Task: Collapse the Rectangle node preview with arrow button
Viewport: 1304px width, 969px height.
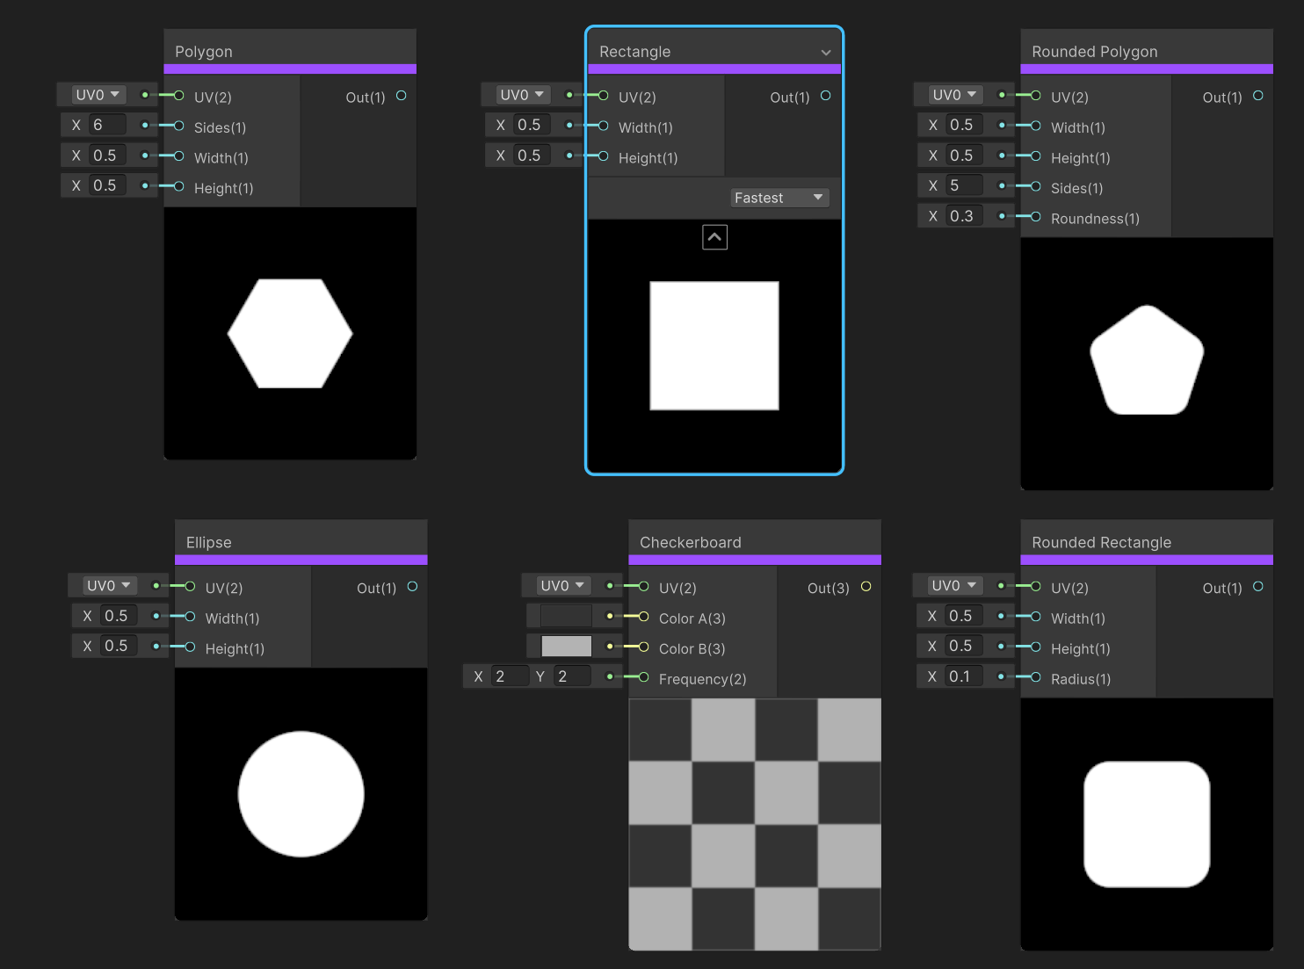Action: [714, 236]
